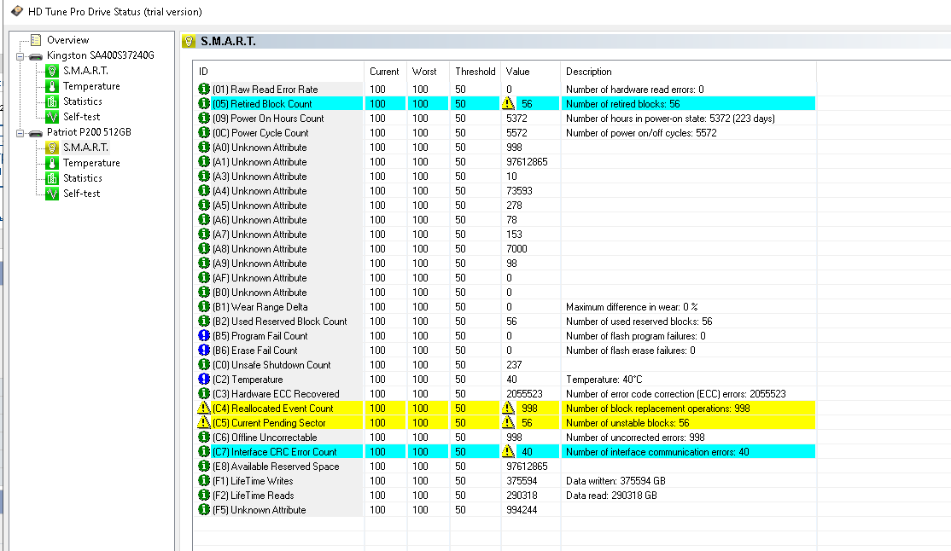Select the (C4) Reallocated Event Count row
The image size is (951, 551).
506,408
